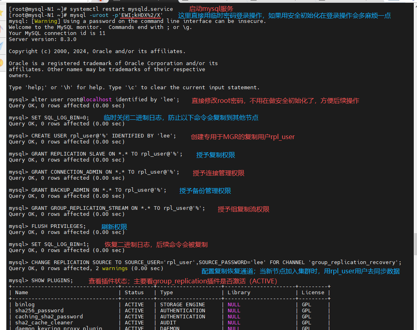Image resolution: width=417 pixels, height=330 pixels.
Task: Click the 'Library' column header
Action: [x=239, y=293]
